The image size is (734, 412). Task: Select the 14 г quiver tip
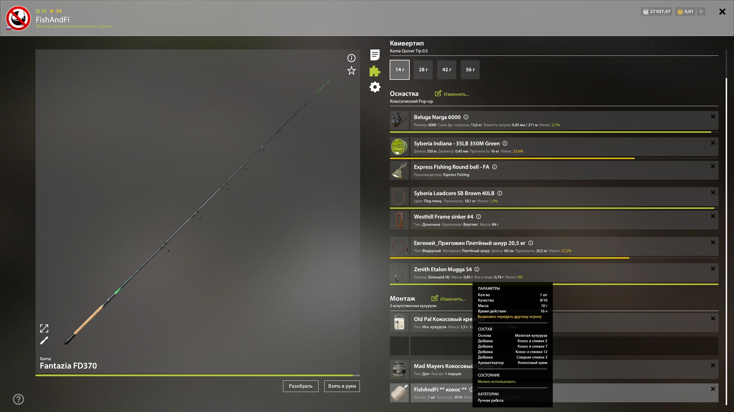point(400,70)
